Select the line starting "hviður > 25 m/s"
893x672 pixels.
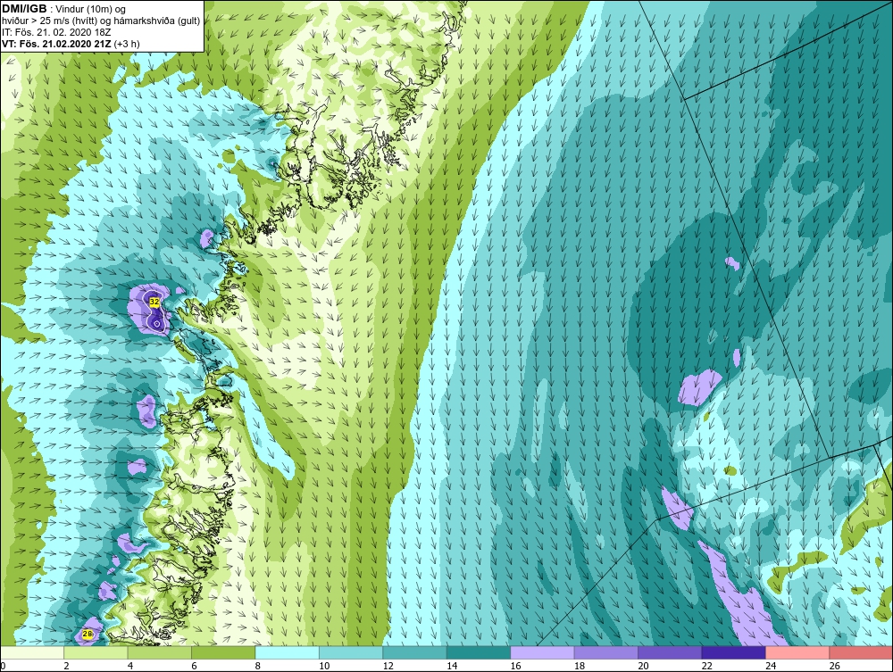101,21
